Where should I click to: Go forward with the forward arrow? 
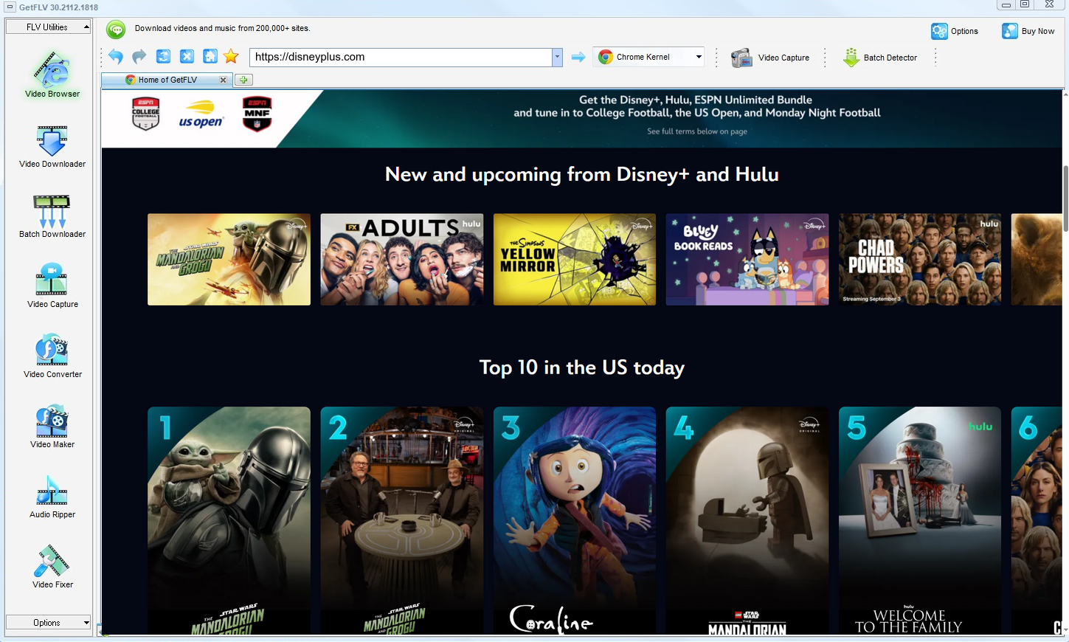pos(139,57)
